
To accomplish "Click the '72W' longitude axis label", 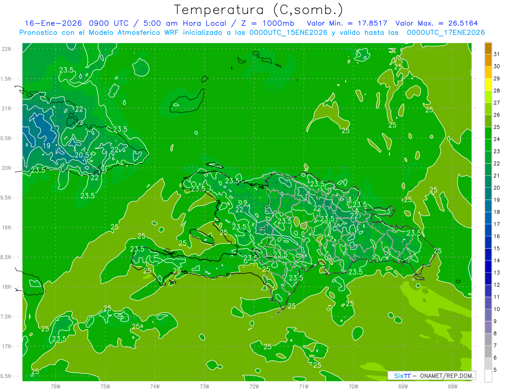I will (x=254, y=387).
